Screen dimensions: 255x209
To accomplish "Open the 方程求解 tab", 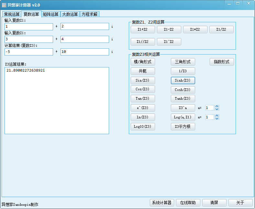I will [x=90, y=14].
